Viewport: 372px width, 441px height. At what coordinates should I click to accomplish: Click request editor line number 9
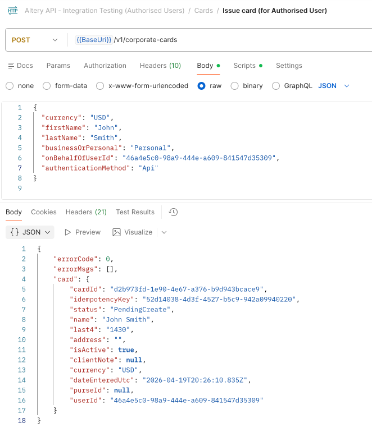tap(20, 188)
